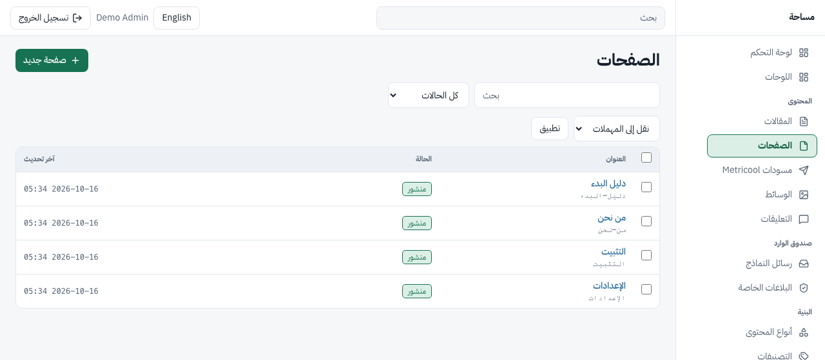Check the box for من نحن row

click(646, 221)
